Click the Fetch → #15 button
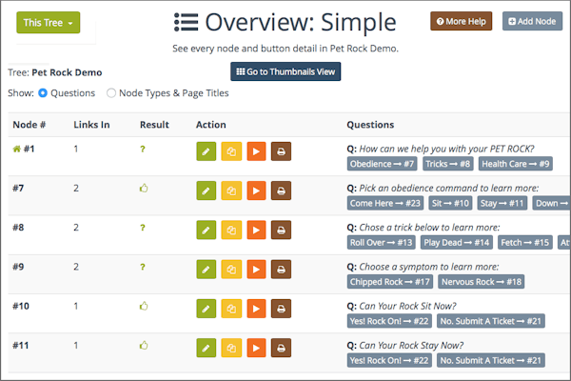The width and height of the screenshot is (571, 381). [x=525, y=243]
